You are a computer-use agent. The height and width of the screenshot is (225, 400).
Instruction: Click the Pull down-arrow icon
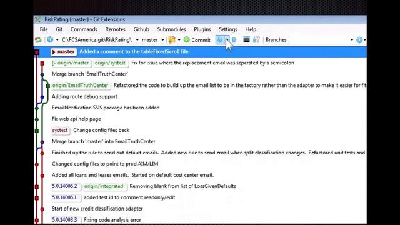click(x=219, y=39)
